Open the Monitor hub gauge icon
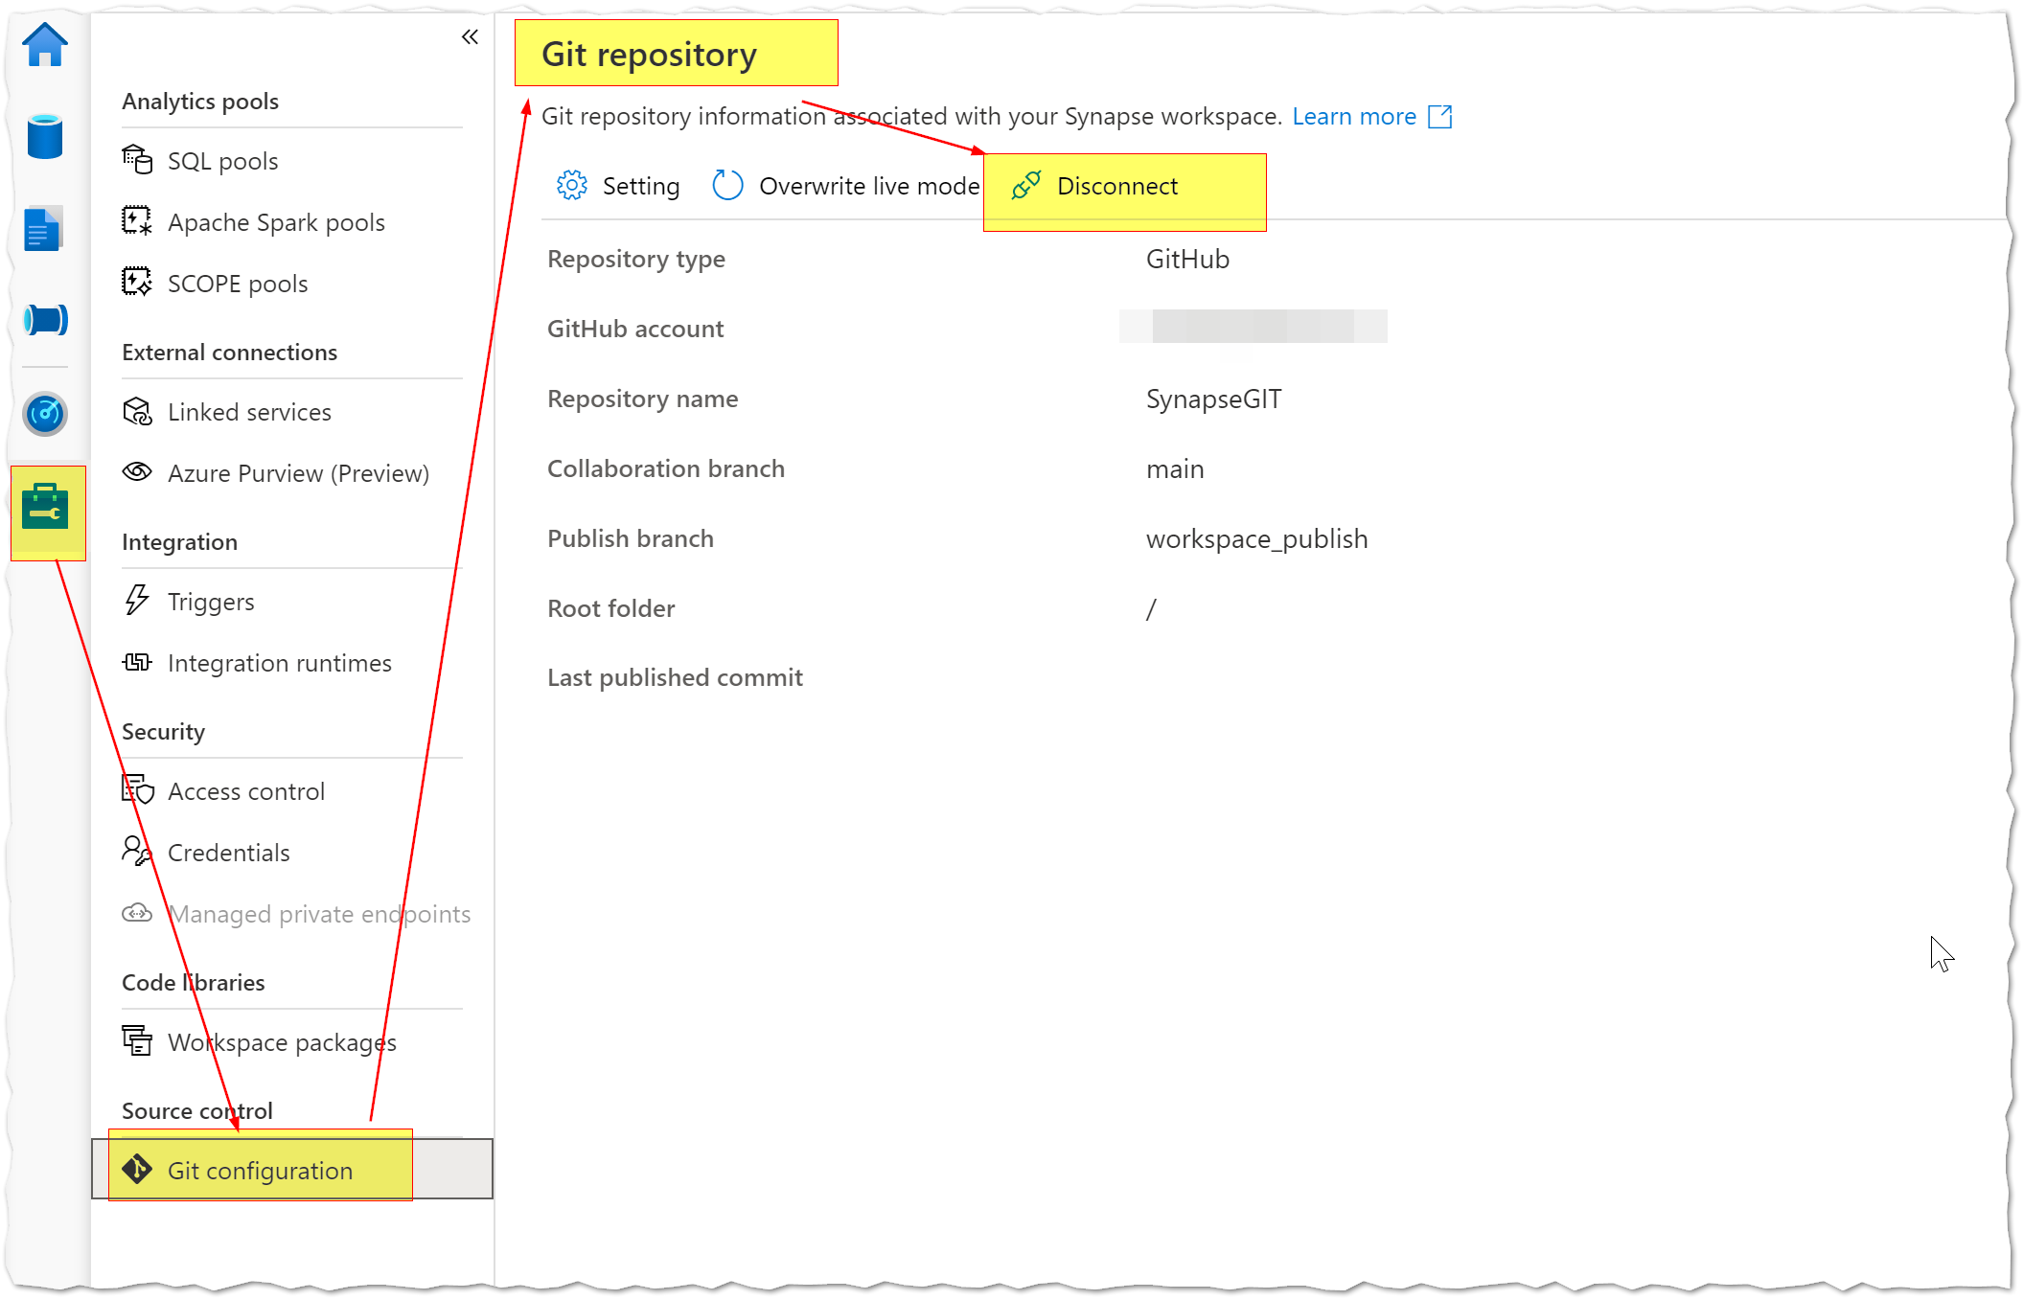Viewport: 2024px width, 1300px height. [45, 414]
